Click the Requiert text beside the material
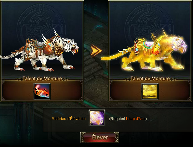This screenshot has height=147, width=193. [118, 119]
